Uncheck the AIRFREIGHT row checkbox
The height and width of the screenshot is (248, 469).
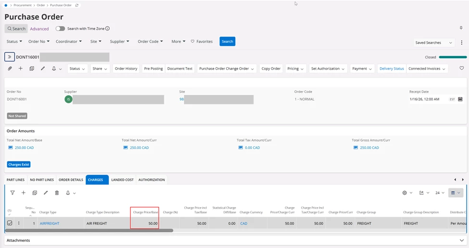coord(10,223)
